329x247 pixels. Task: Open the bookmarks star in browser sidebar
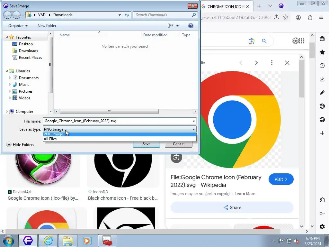[x=322, y=52]
